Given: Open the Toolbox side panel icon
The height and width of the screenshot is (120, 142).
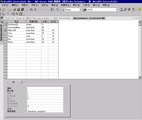Looking at the screenshot, I should click(2, 18).
